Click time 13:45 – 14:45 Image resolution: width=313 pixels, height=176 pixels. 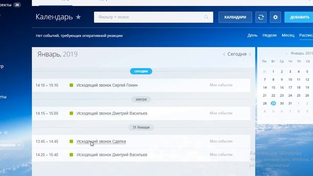pyautogui.click(x=47, y=141)
